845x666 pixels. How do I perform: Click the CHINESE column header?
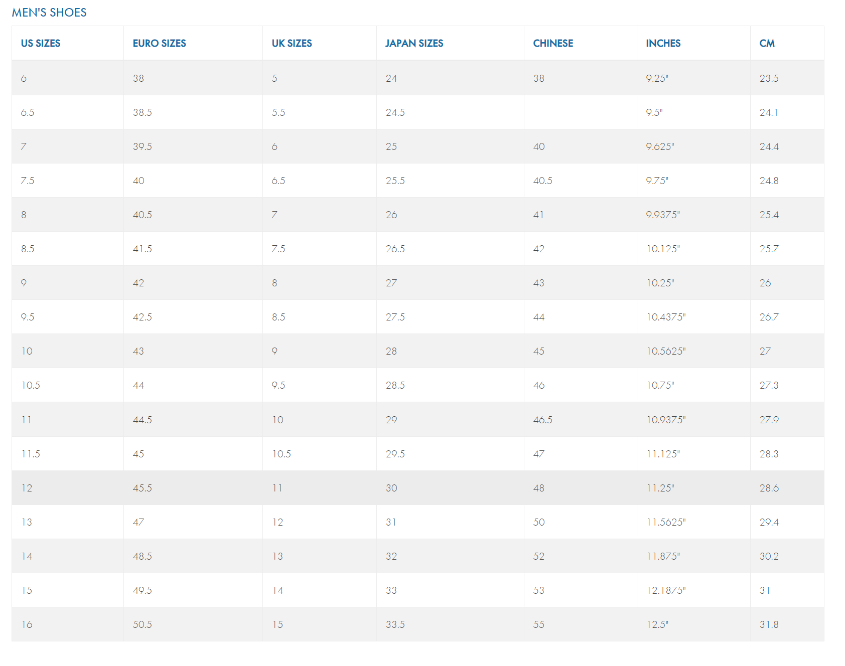[x=553, y=44]
